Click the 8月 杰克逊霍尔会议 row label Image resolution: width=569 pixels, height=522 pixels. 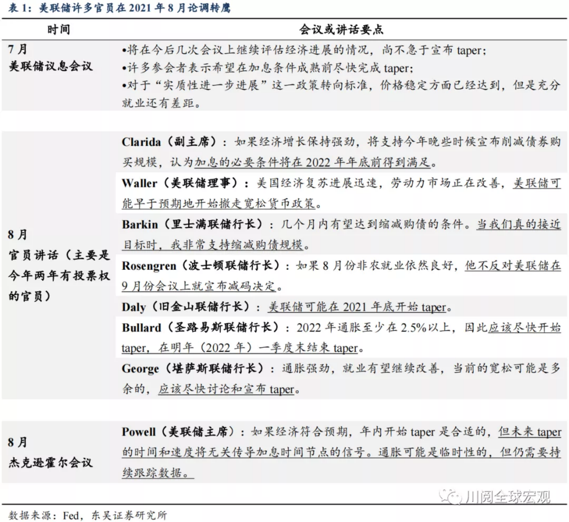[x=50, y=452]
